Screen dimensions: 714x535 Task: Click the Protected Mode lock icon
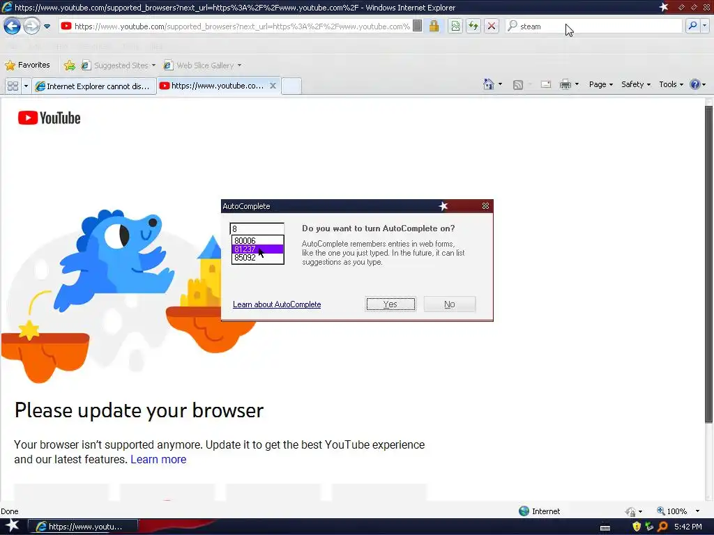click(x=630, y=512)
